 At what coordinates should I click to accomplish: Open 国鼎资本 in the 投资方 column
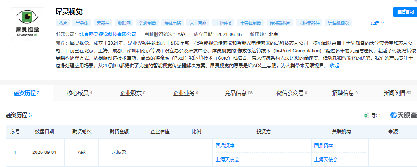click(225, 145)
